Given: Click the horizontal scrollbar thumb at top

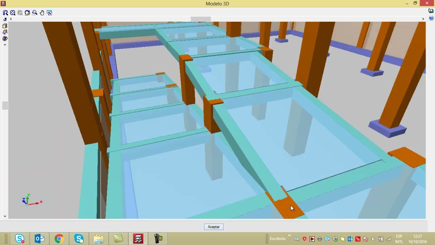Looking at the screenshot, I should point(201,19).
